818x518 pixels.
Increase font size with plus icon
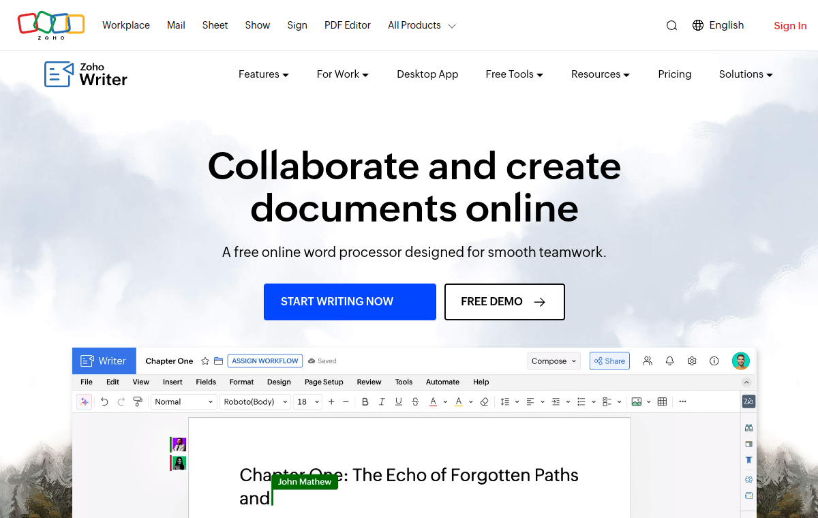pos(331,401)
